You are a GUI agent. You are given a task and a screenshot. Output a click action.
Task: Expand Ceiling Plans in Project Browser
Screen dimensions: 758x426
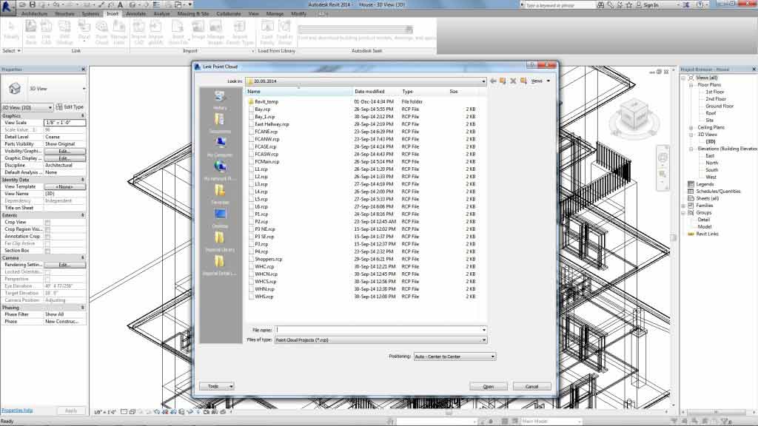point(691,127)
